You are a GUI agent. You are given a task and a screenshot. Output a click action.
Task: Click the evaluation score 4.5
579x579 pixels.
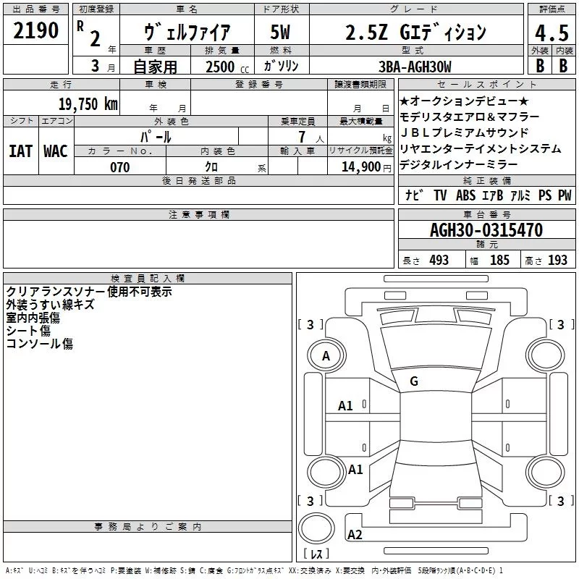pyautogui.click(x=551, y=33)
